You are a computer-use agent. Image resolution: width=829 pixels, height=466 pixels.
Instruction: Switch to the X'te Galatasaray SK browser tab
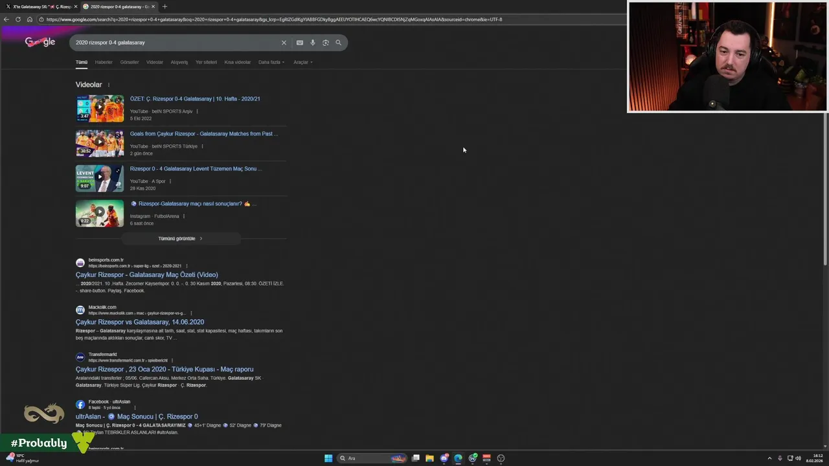40,6
